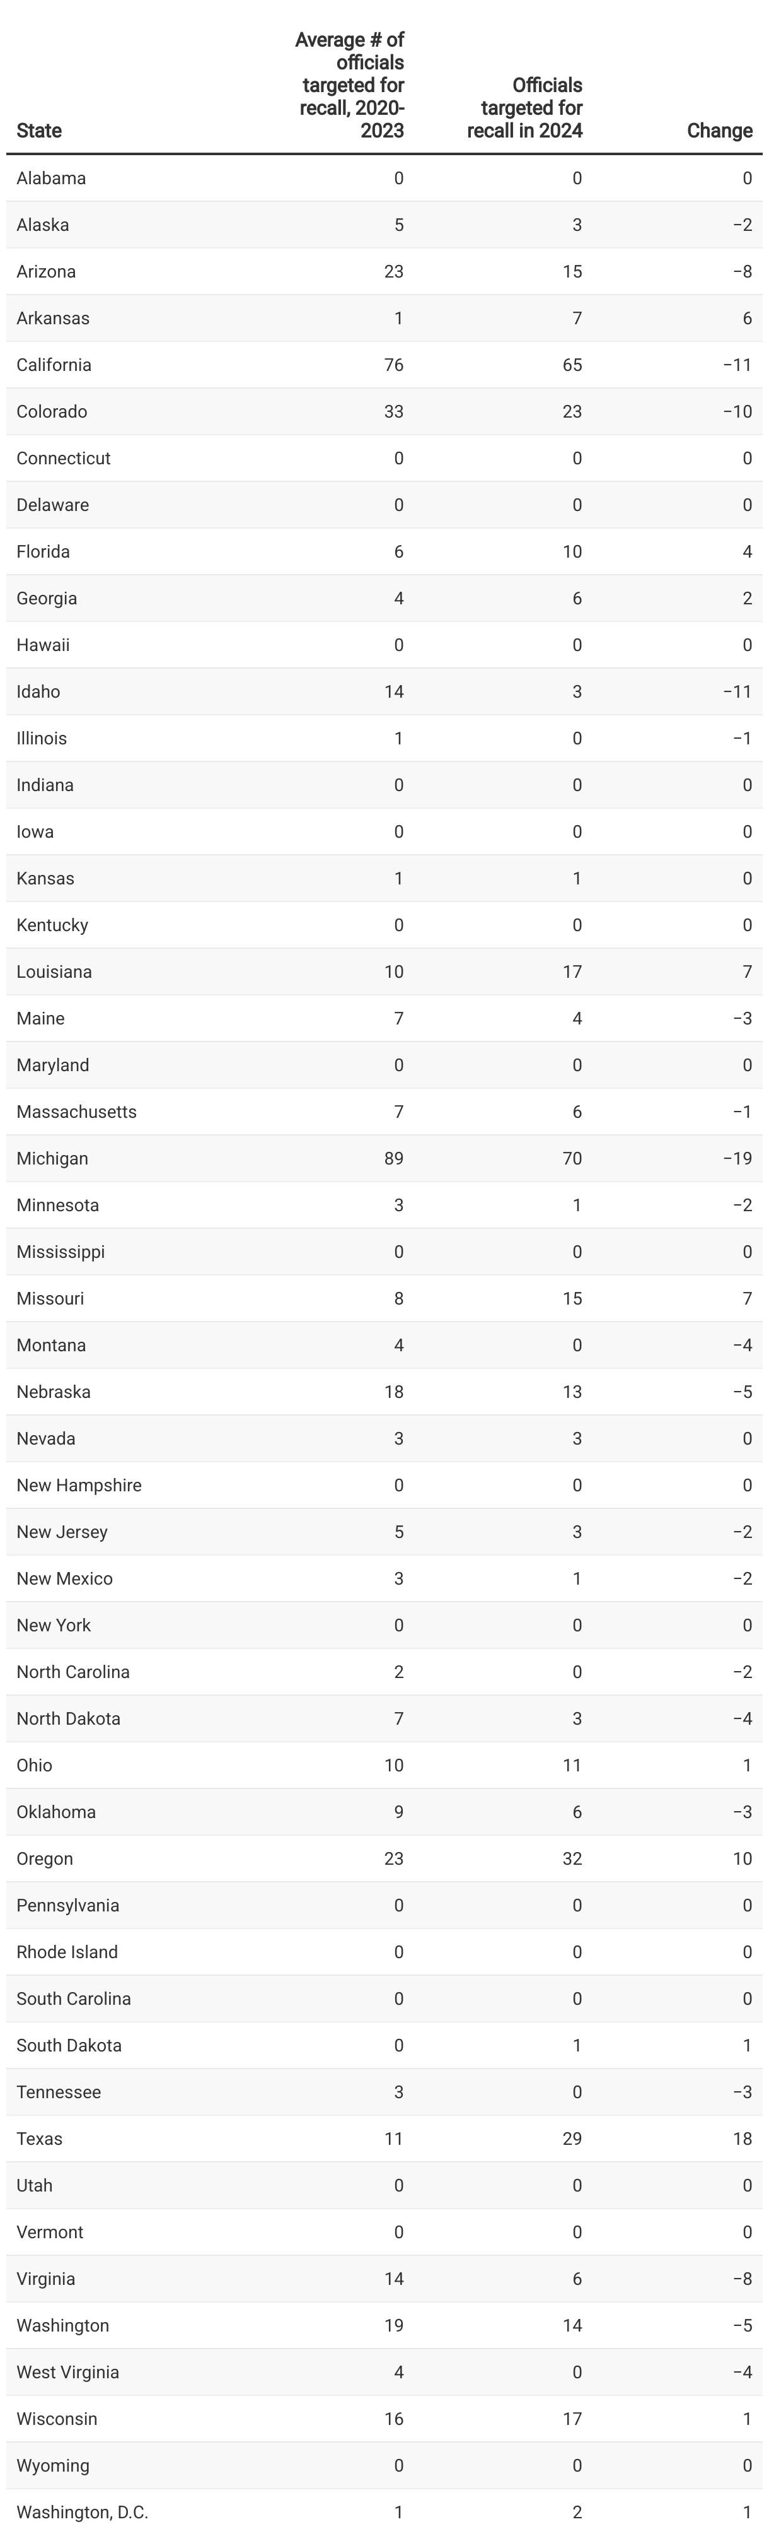Click the California row label
Image resolution: width=769 pixels, height=2541 pixels.
(x=54, y=365)
